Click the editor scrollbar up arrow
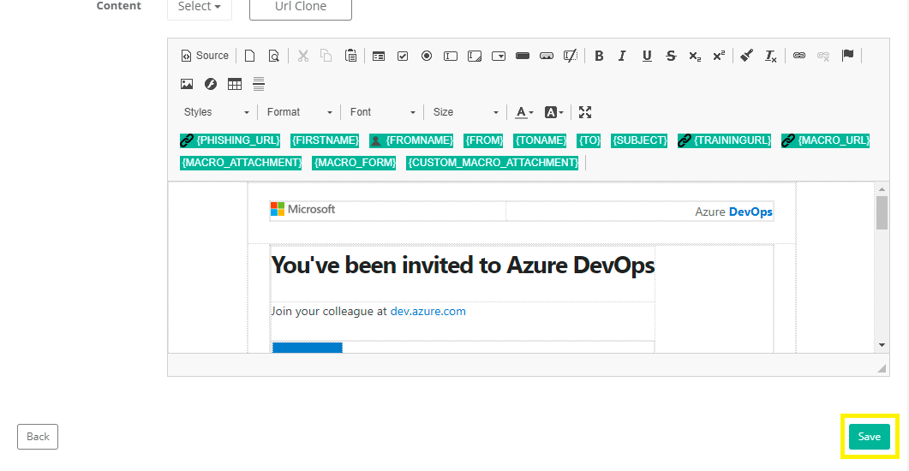 (x=882, y=189)
